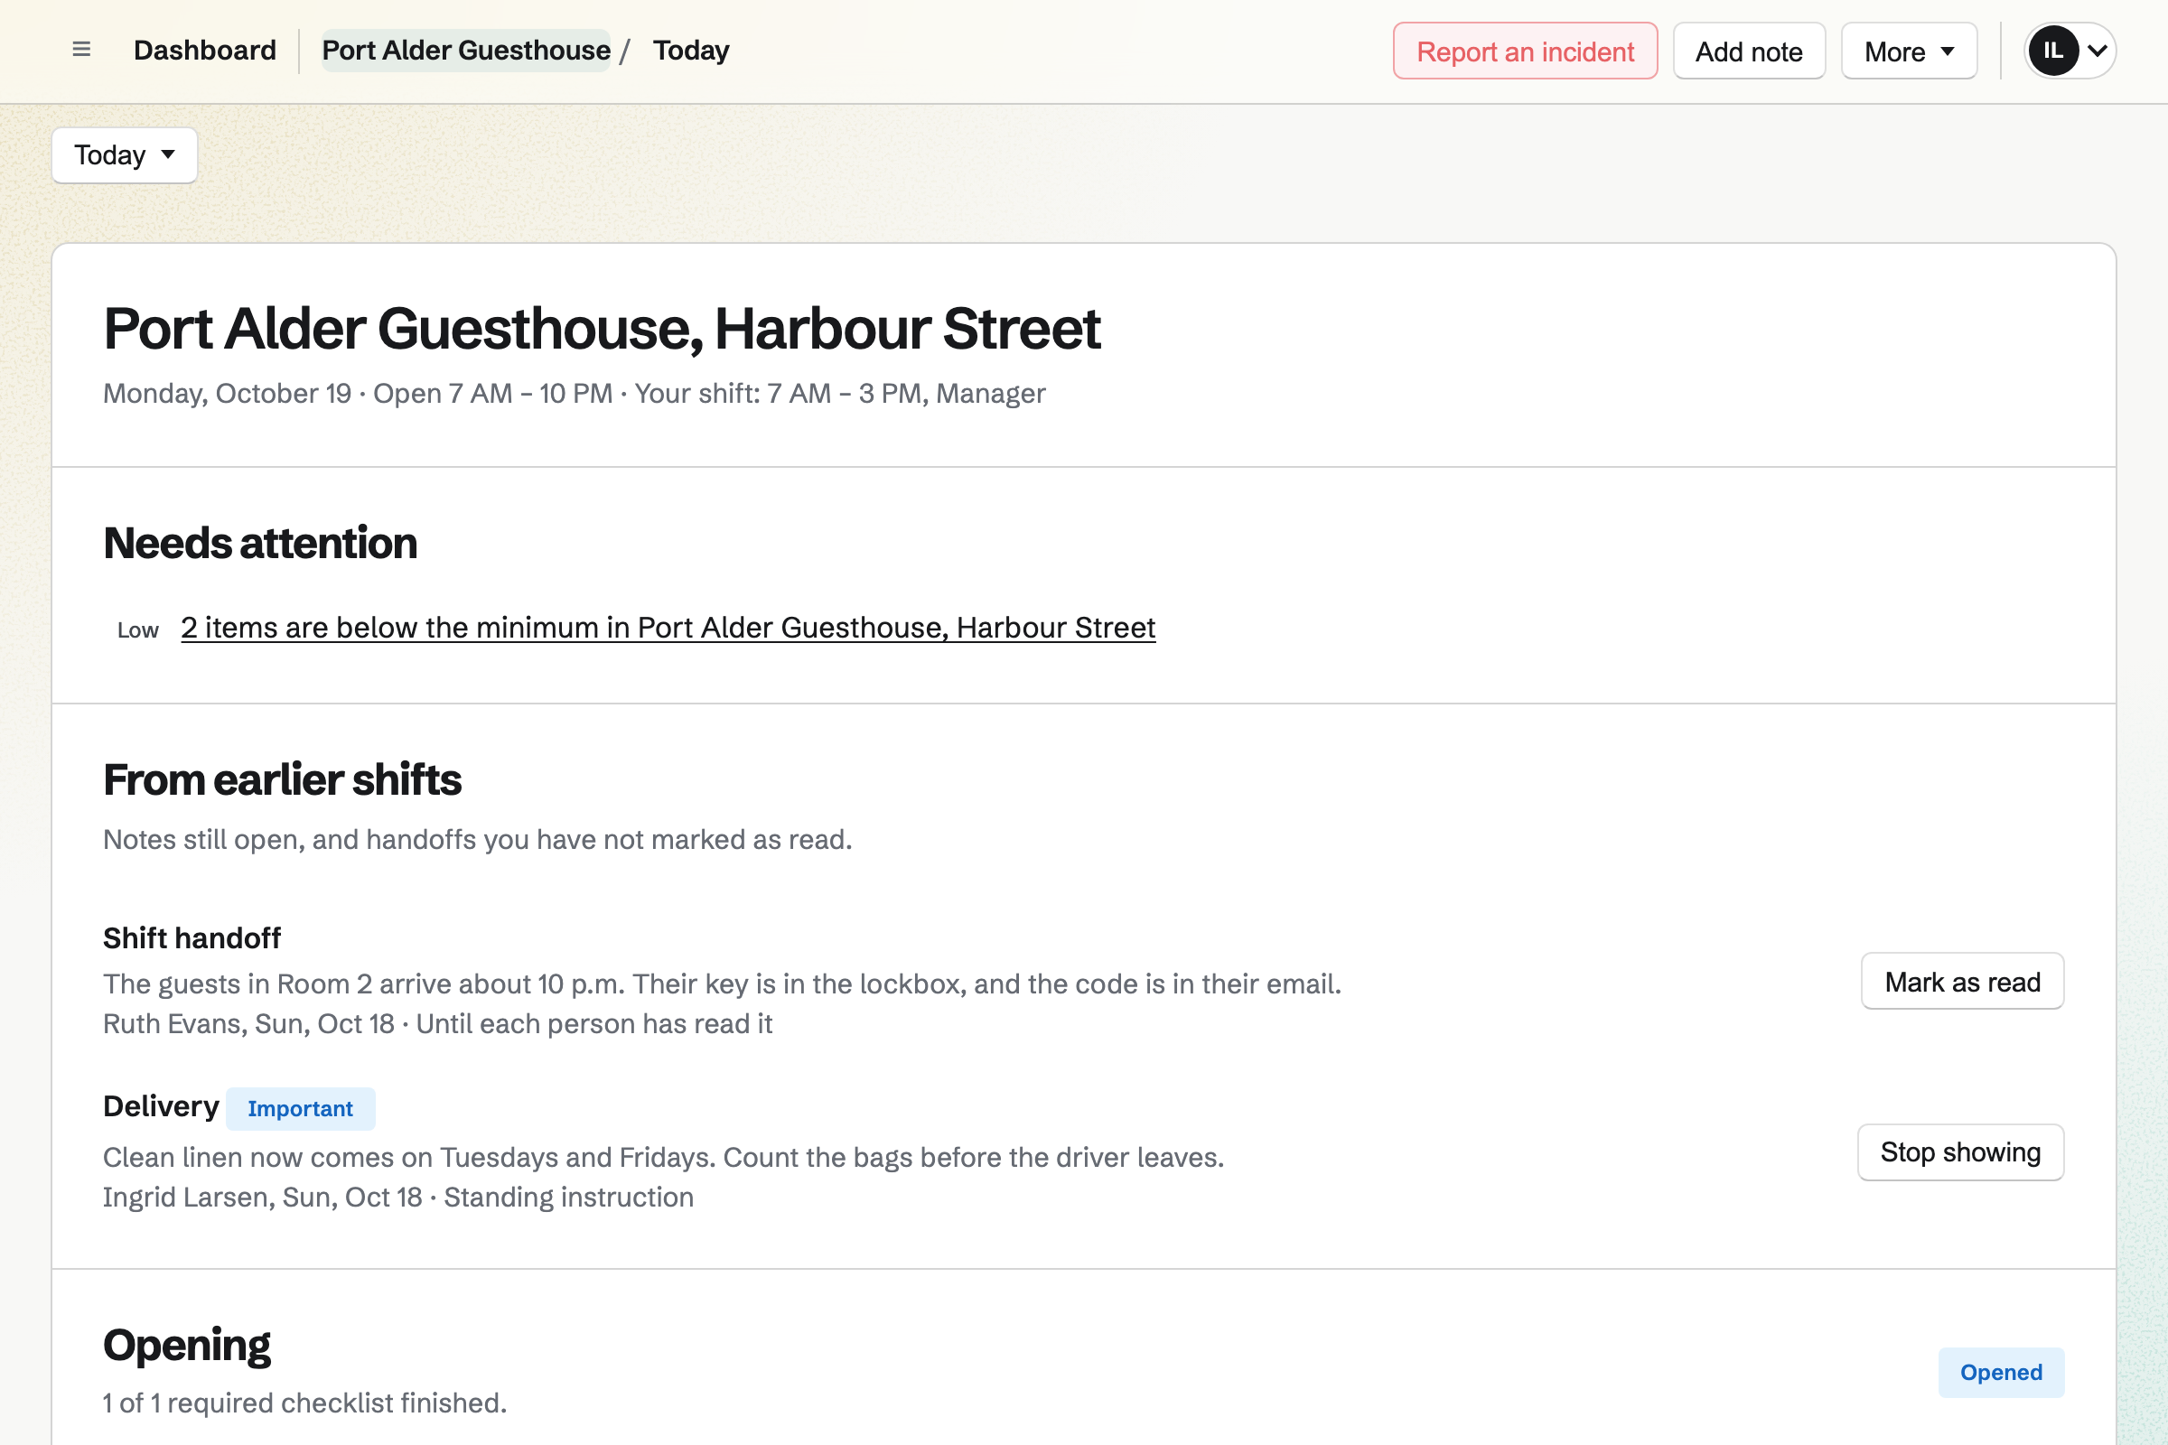Go to the Dashboard
This screenshot has width=2168, height=1445.
pos(205,50)
